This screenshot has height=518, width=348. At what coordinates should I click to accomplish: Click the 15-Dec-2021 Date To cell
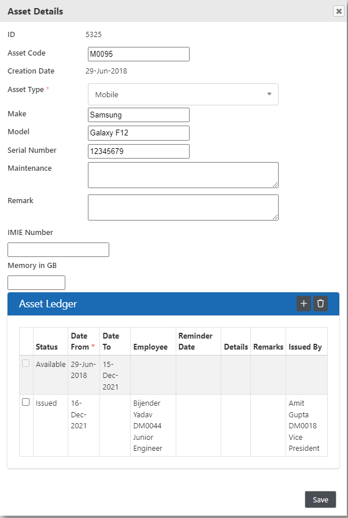tap(115, 375)
